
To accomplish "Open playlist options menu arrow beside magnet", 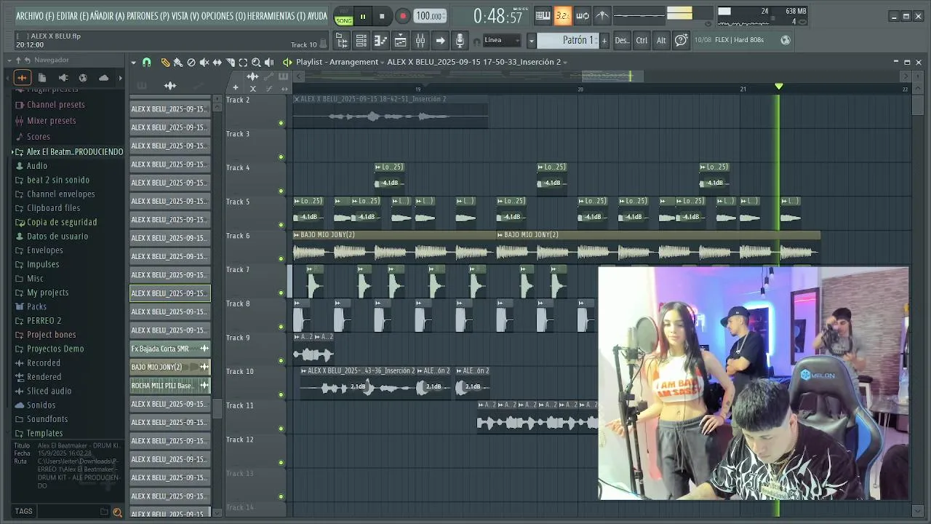I will click(134, 63).
